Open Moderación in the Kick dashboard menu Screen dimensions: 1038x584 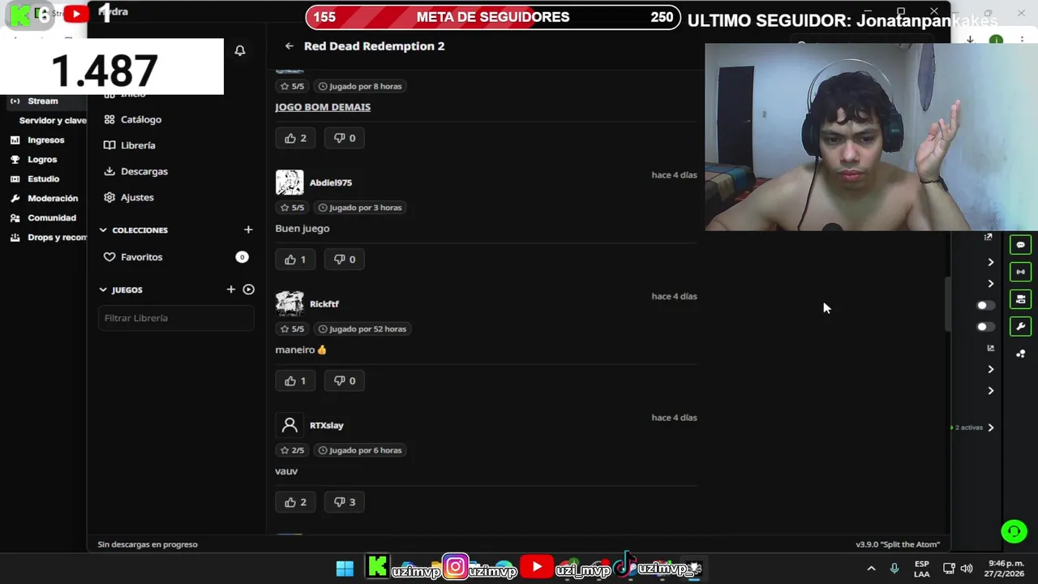click(x=45, y=199)
